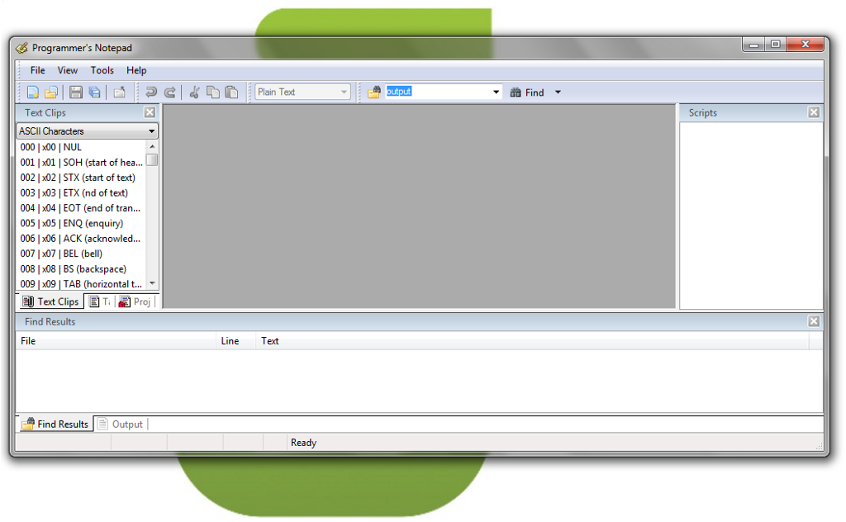
Task: Switch to the Proj tab
Action: 135,301
